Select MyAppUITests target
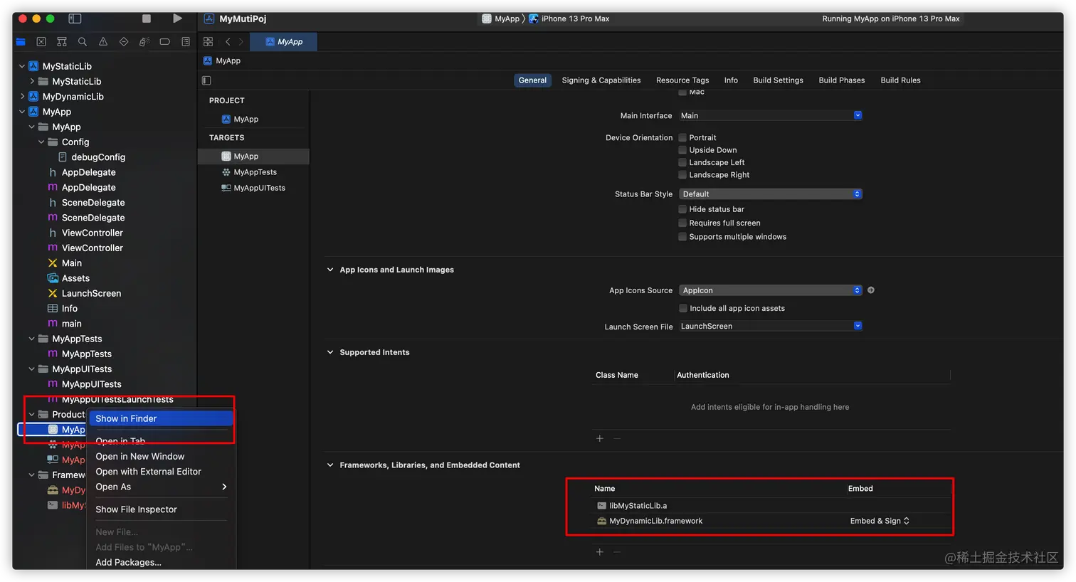 point(253,188)
